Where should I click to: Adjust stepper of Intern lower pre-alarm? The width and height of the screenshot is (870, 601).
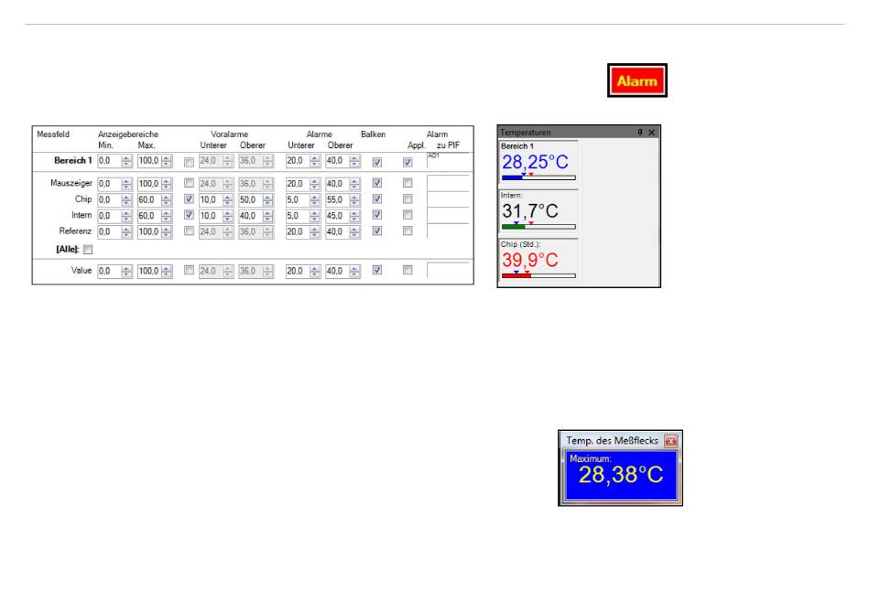point(228,216)
